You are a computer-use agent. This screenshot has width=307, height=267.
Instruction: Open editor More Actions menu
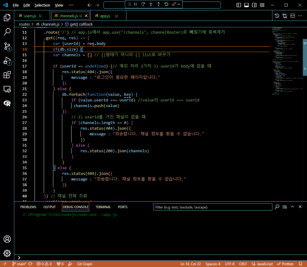click(300, 16)
